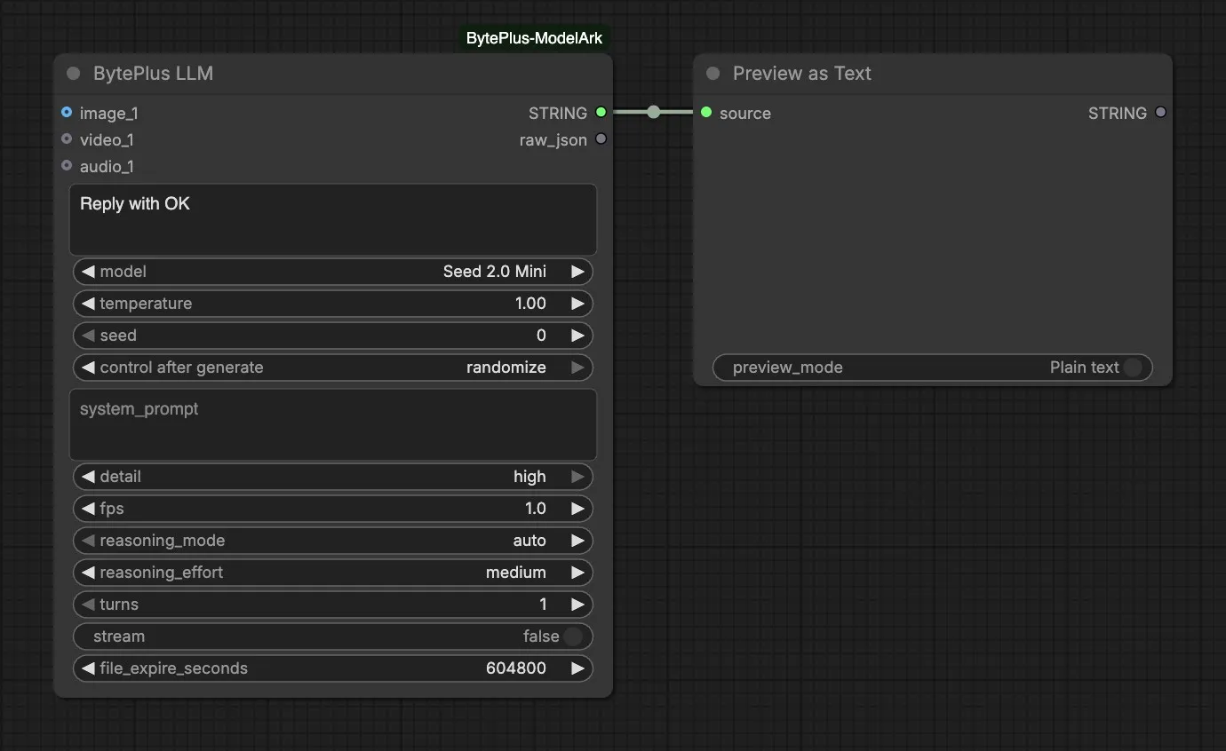Decrease temperature with left arrow

pos(88,304)
